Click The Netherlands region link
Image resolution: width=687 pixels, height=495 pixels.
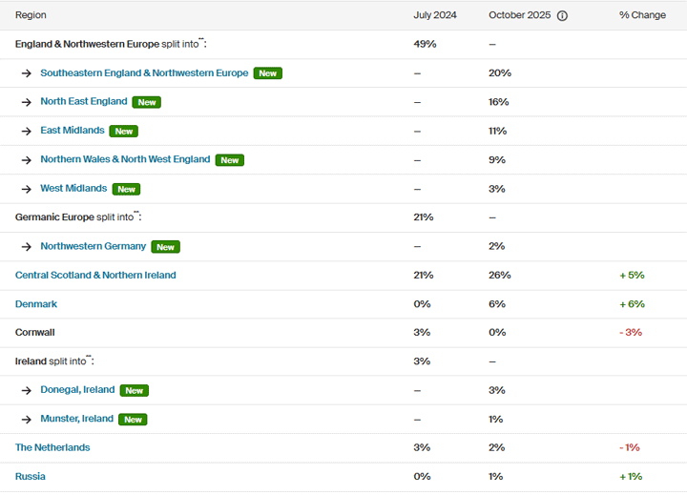tap(52, 447)
